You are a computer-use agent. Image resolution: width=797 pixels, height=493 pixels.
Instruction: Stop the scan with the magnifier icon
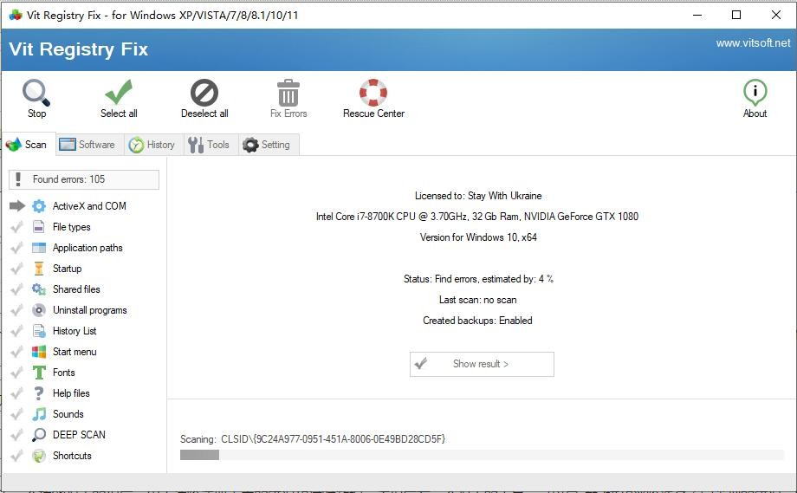(x=36, y=93)
